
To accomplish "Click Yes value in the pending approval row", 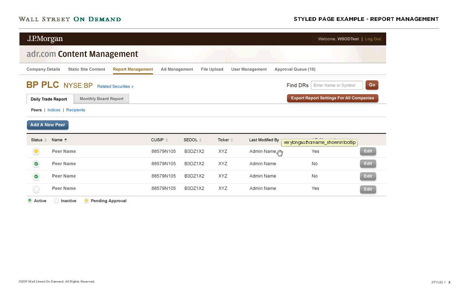I will point(315,151).
